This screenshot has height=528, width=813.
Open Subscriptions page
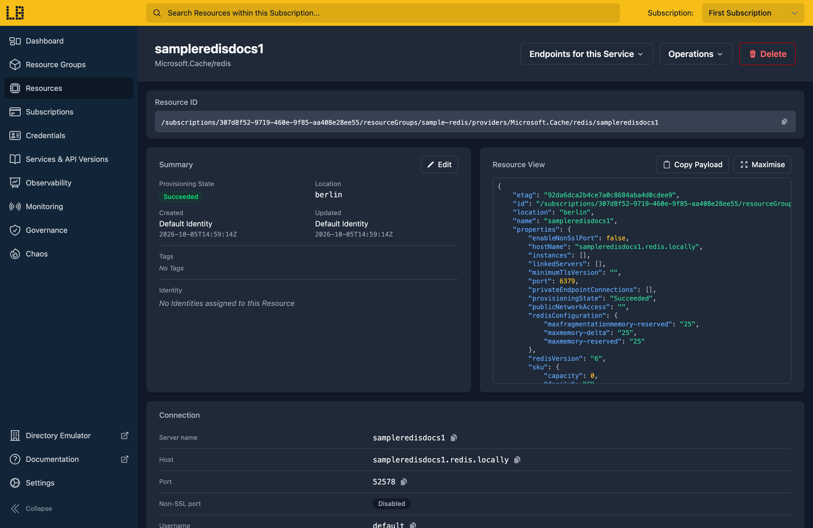69,112
